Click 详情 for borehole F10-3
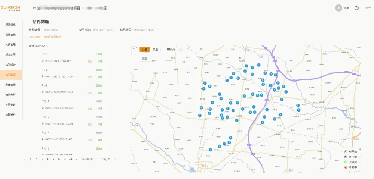The width and height of the screenshot is (374, 179). point(100,140)
